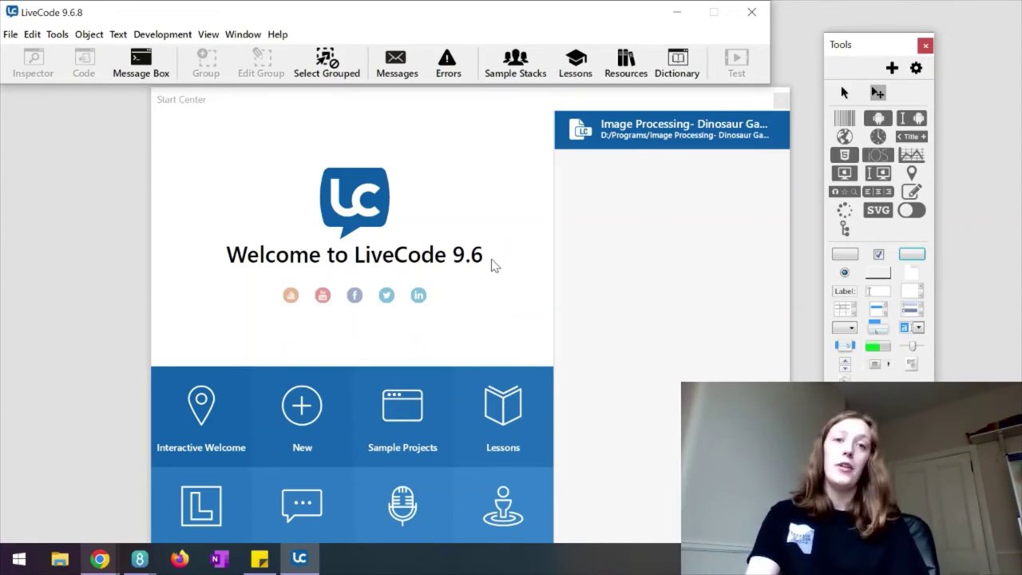Open Firefox from the taskbar
This screenshot has width=1022, height=575.
click(180, 559)
